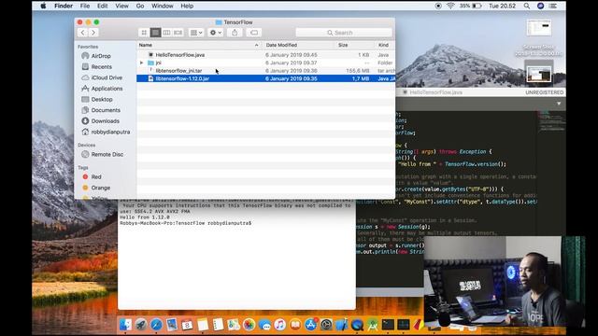This screenshot has height=336, width=598.
Task: Open Spotlight search from menu bar
Action: 527,7
